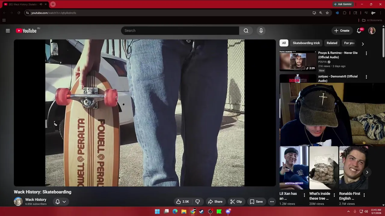This screenshot has height=216, width=385.
Task: Open the YouTube guide hamburger menu
Action: [x=8, y=31]
